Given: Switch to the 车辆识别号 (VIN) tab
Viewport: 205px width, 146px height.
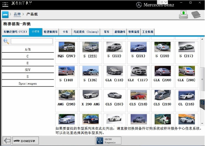Looking at the screenshot, I should coord(15,32).
